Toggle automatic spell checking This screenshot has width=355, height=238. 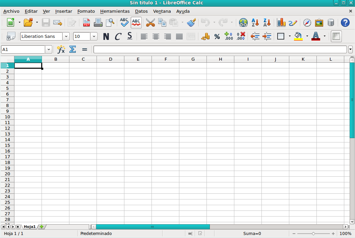click(136, 22)
